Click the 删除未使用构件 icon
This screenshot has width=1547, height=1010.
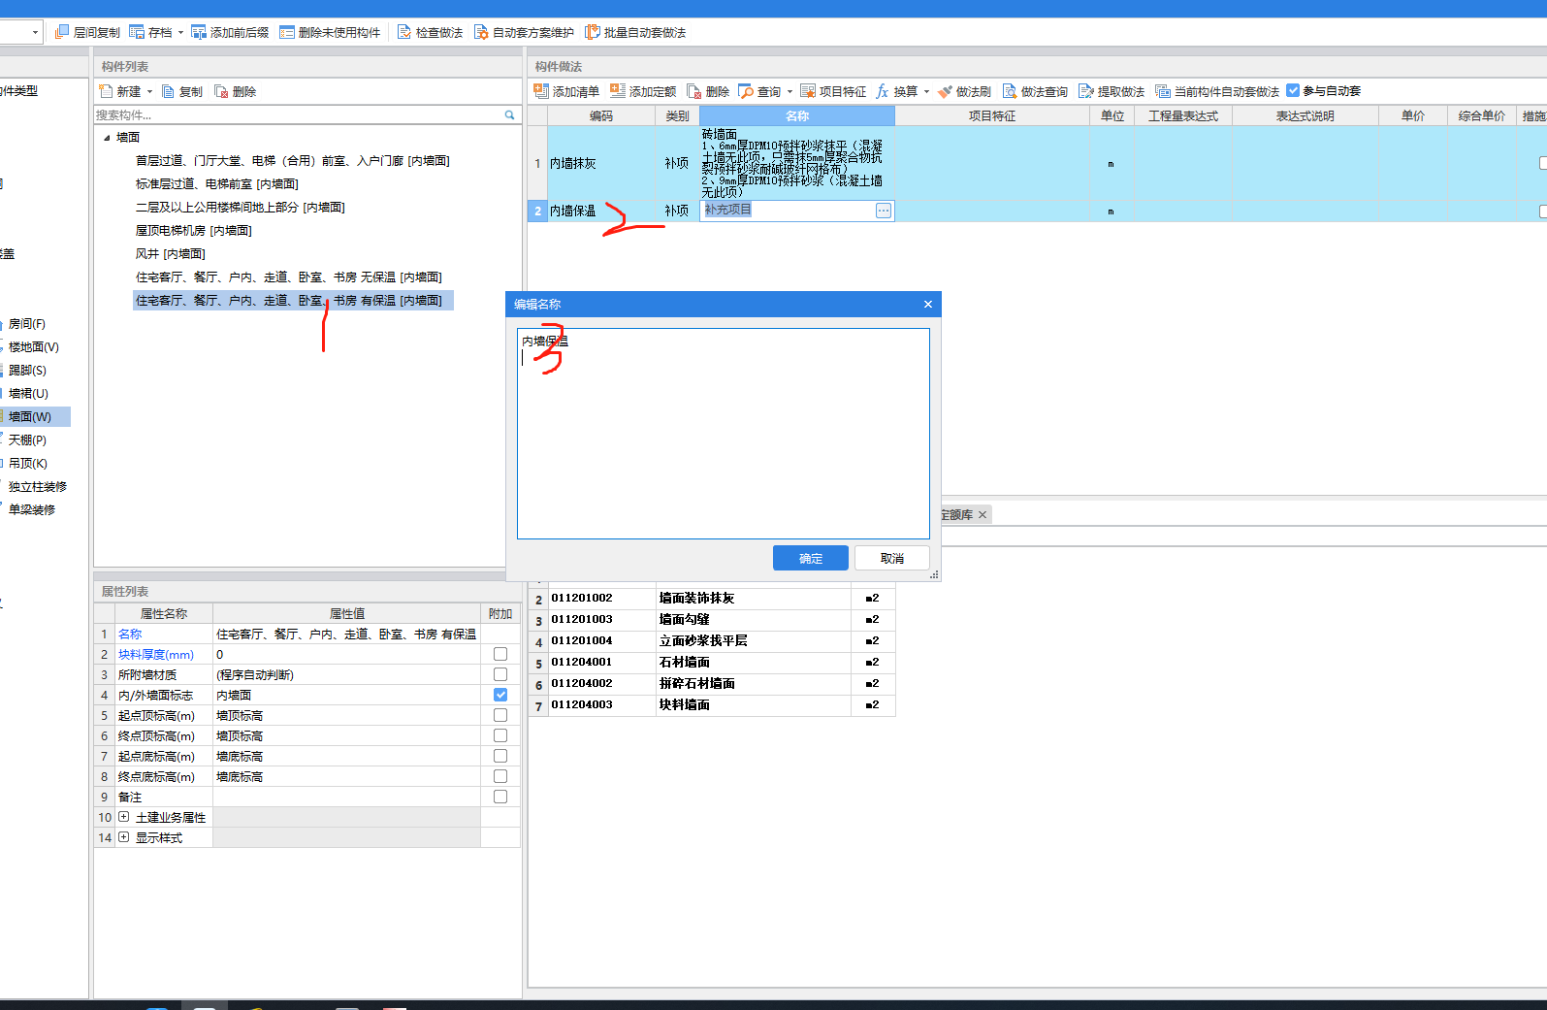pyautogui.click(x=287, y=32)
